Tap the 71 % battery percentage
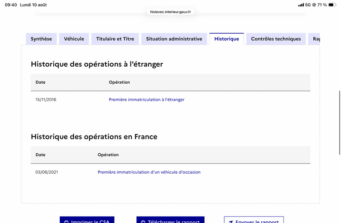Screen dimensions: 341x223 [x=322, y=5]
